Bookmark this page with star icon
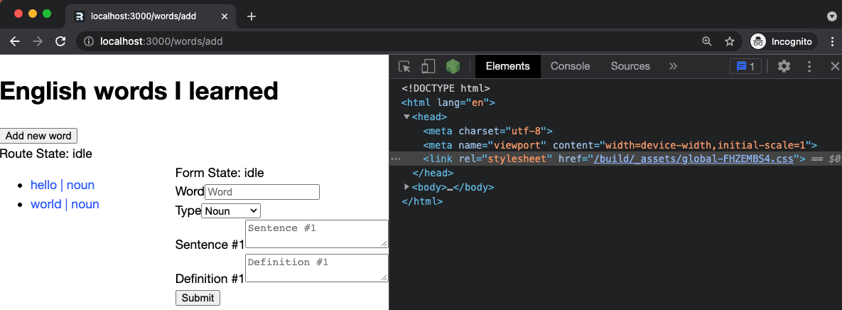 [x=729, y=41]
